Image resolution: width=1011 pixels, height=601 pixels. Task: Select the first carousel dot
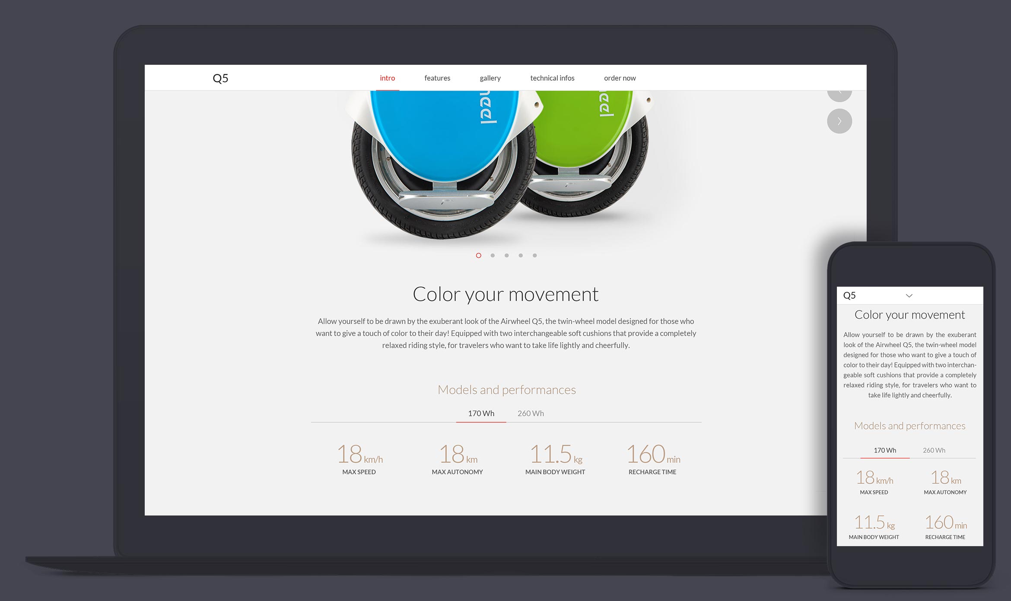478,256
